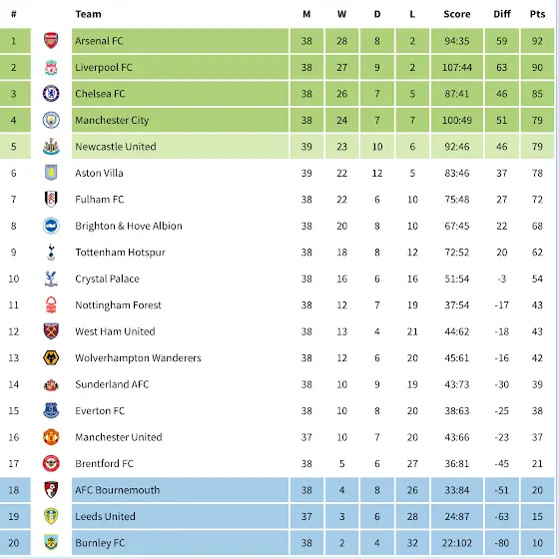Click the Liverpool FC crest icon
559x559 pixels.
coord(51,67)
